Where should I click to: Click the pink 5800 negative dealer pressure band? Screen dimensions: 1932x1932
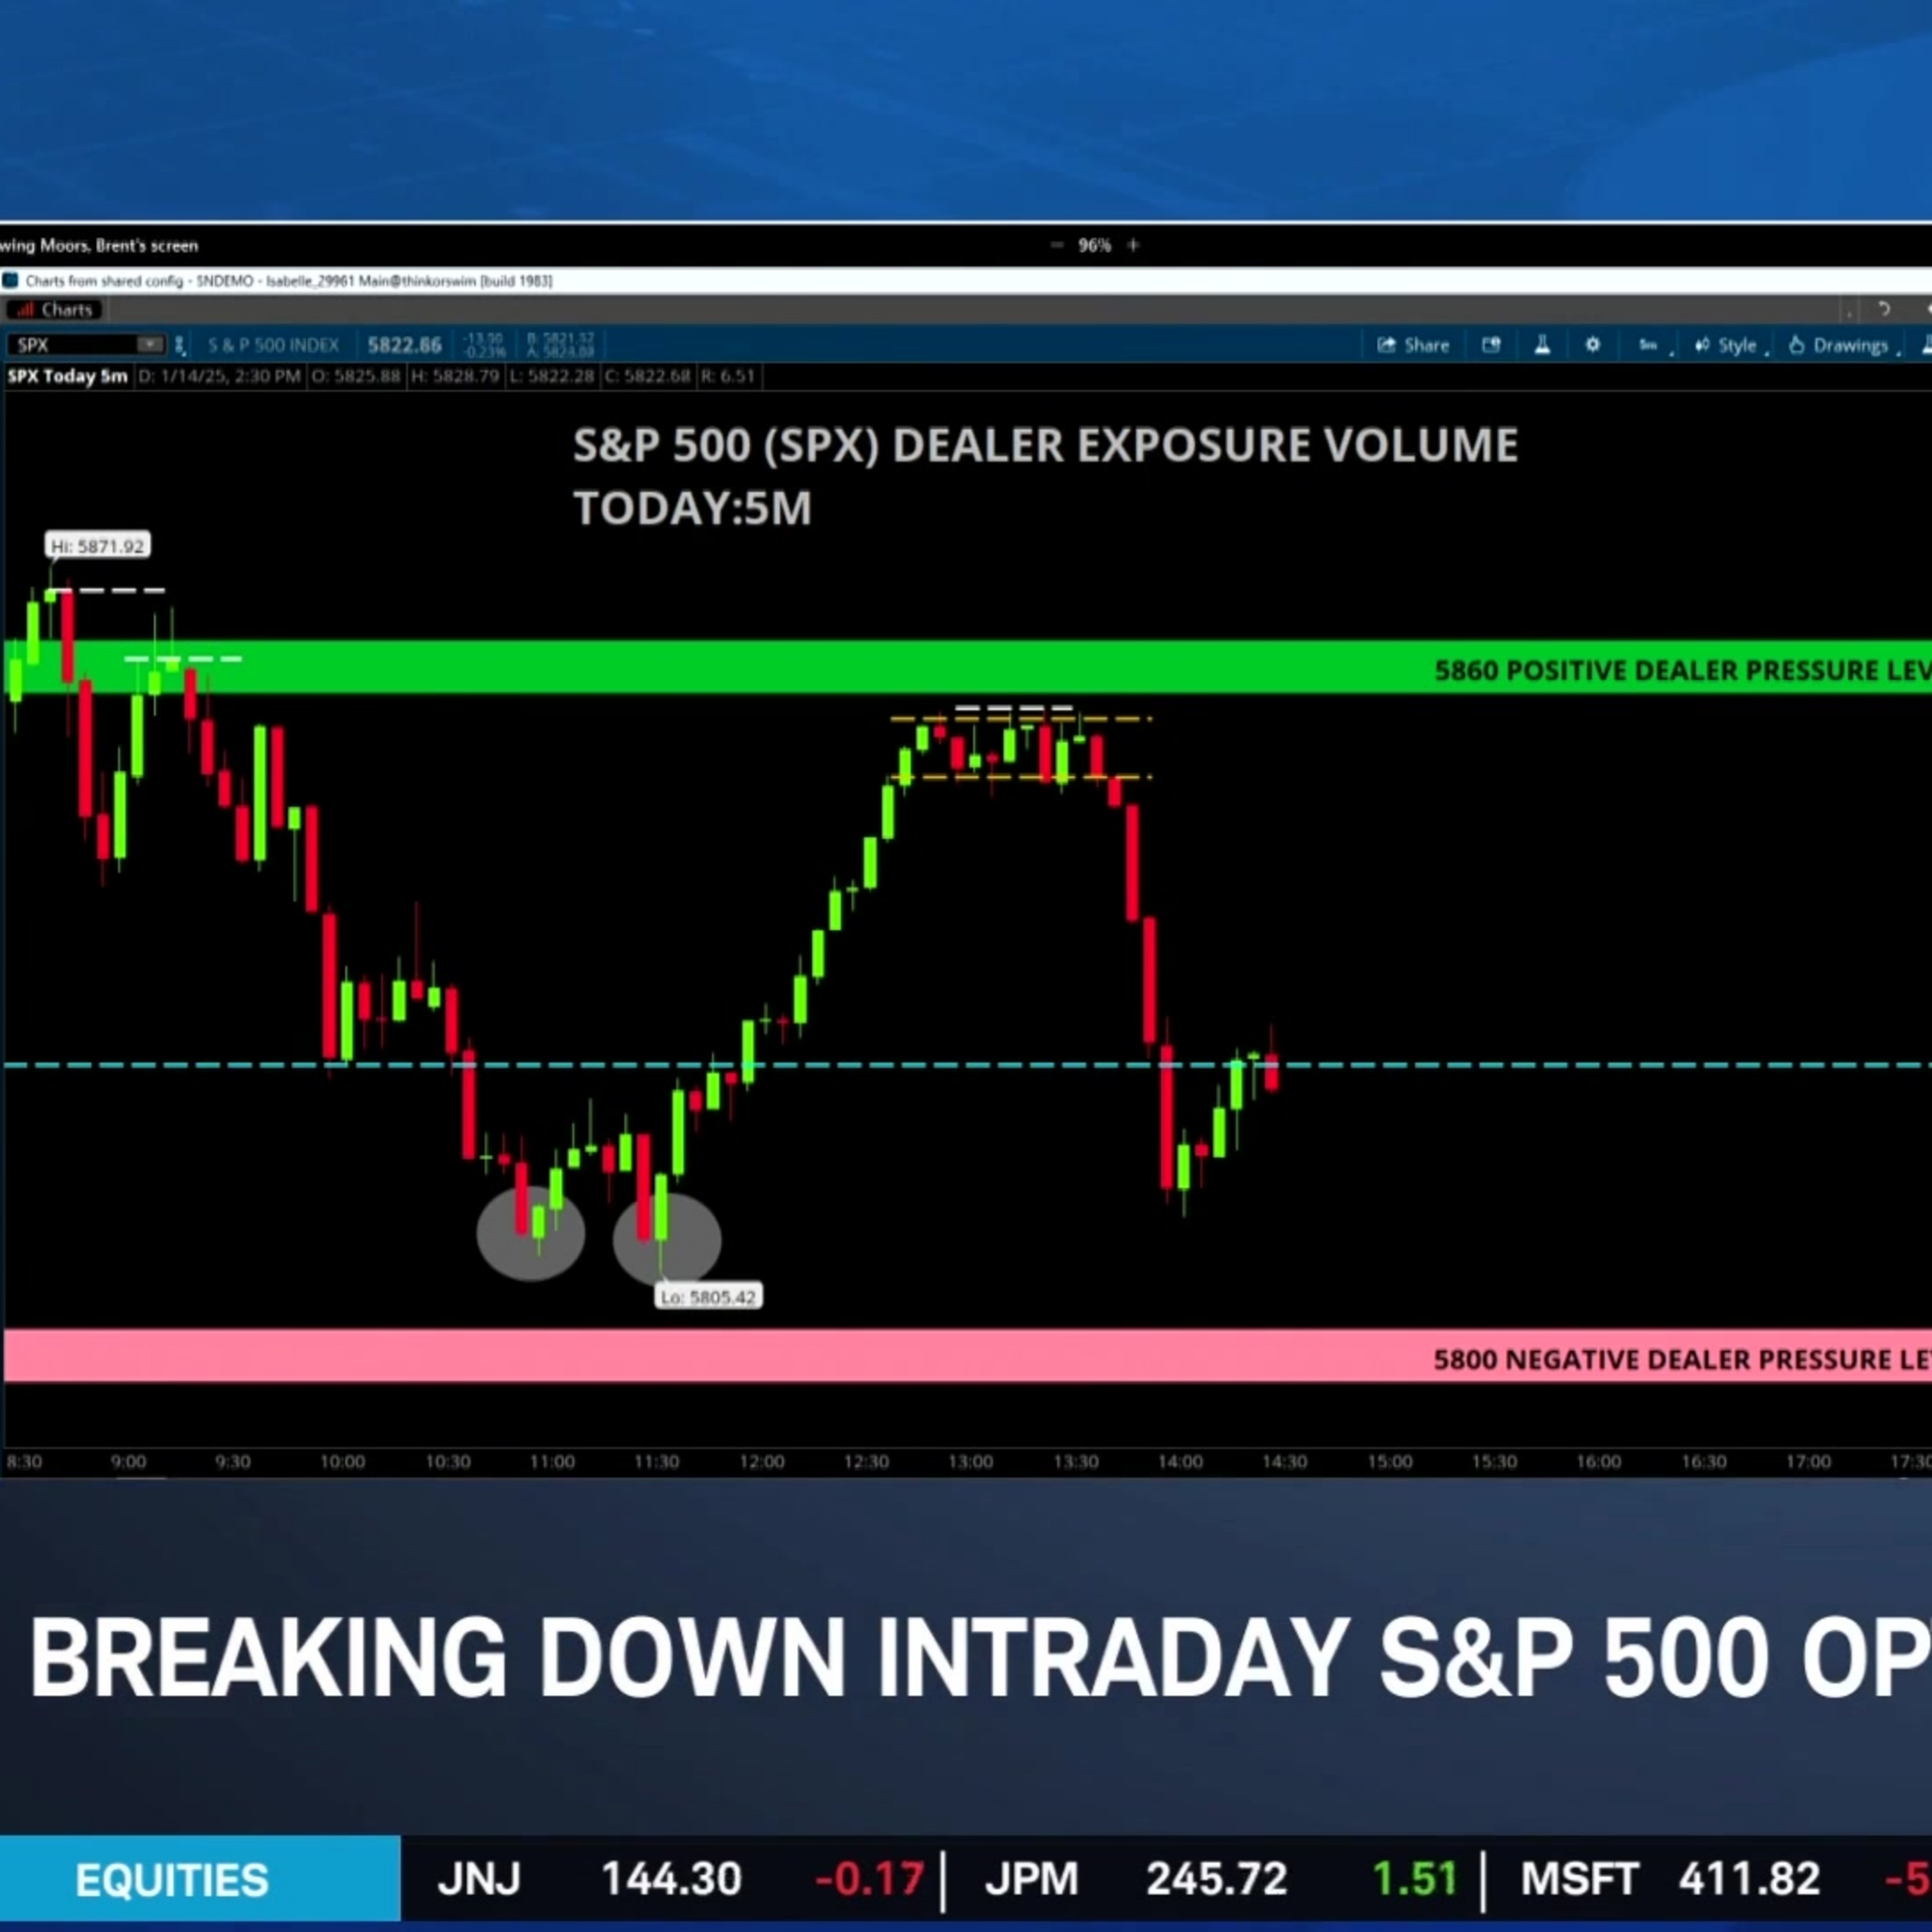968,1357
